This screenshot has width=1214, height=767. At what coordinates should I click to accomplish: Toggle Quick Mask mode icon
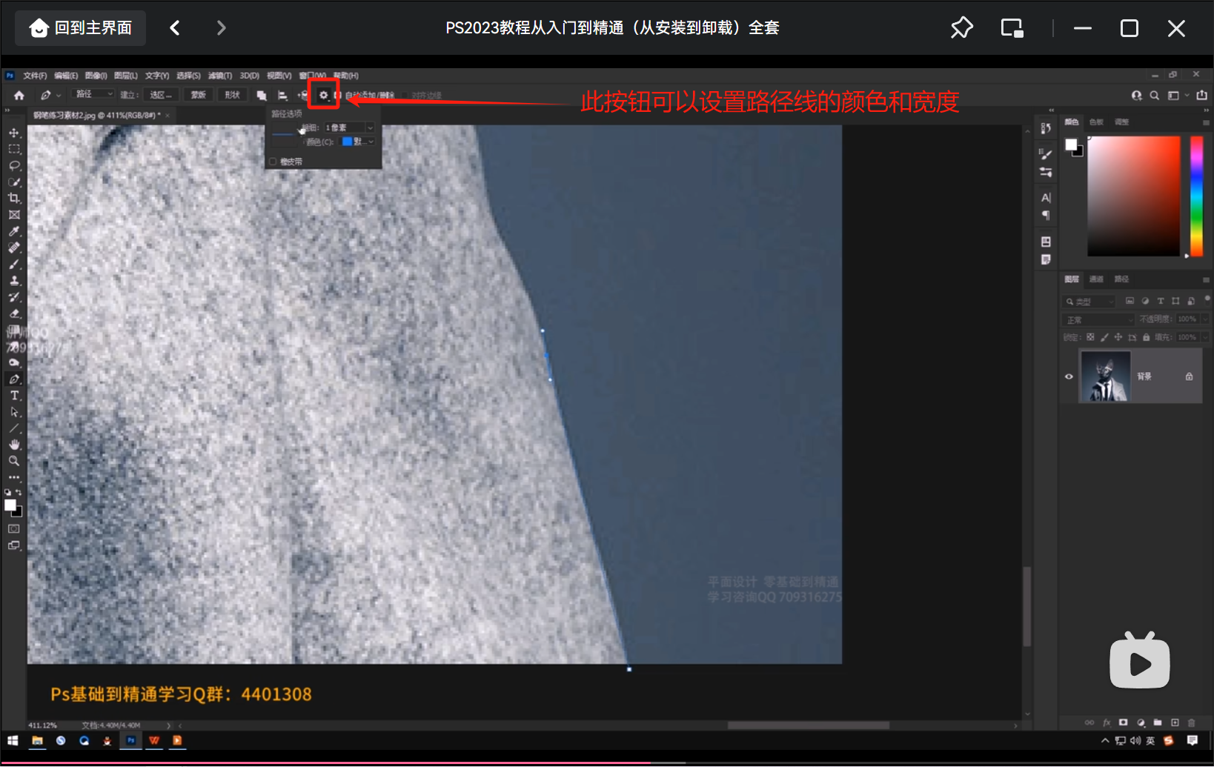14,528
